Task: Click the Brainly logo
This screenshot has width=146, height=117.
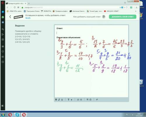Action: point(18,17)
